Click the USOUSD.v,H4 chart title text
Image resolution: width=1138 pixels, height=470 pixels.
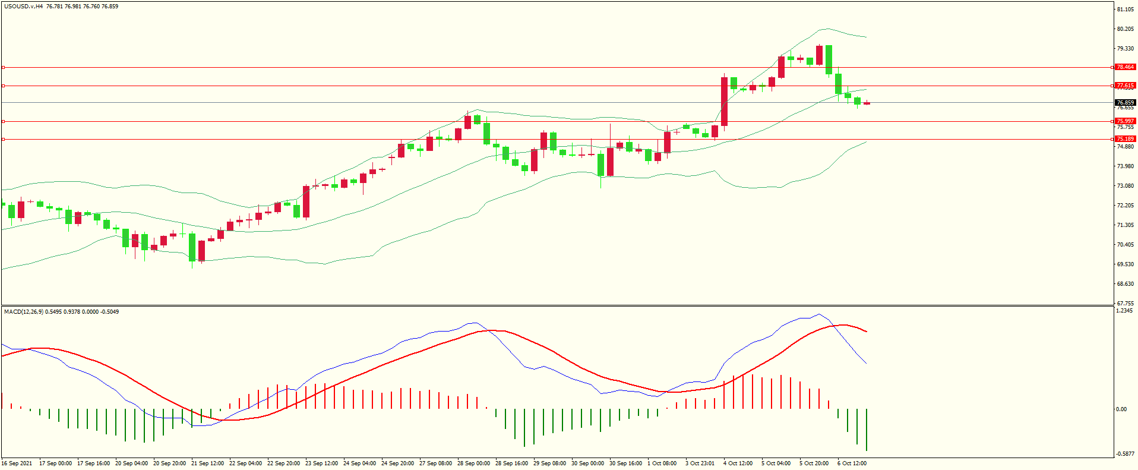coord(24,7)
